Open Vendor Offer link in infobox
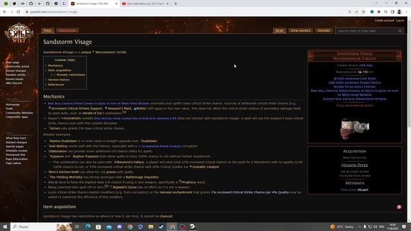 354,166
